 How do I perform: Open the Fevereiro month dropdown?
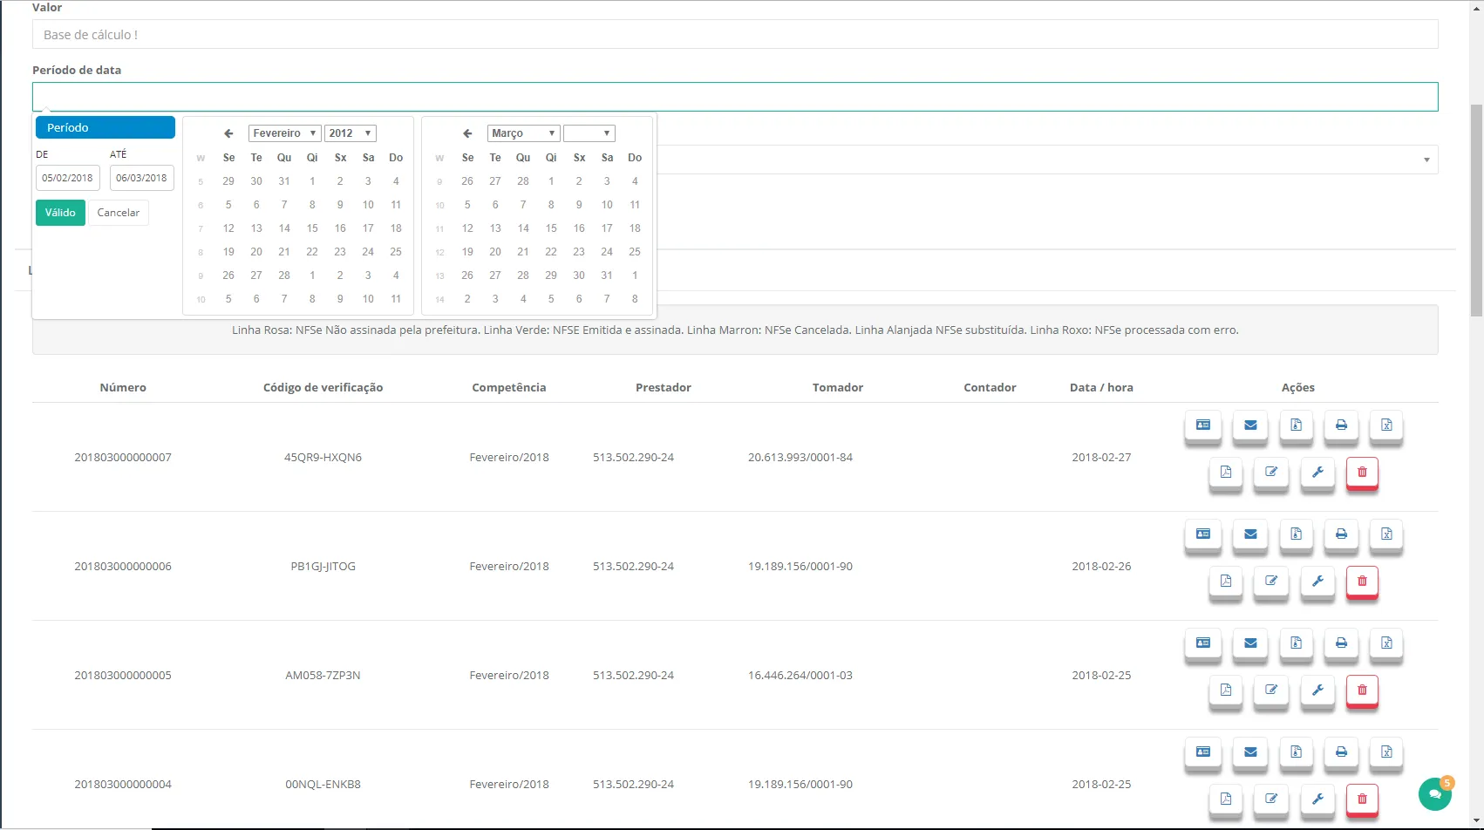284,133
